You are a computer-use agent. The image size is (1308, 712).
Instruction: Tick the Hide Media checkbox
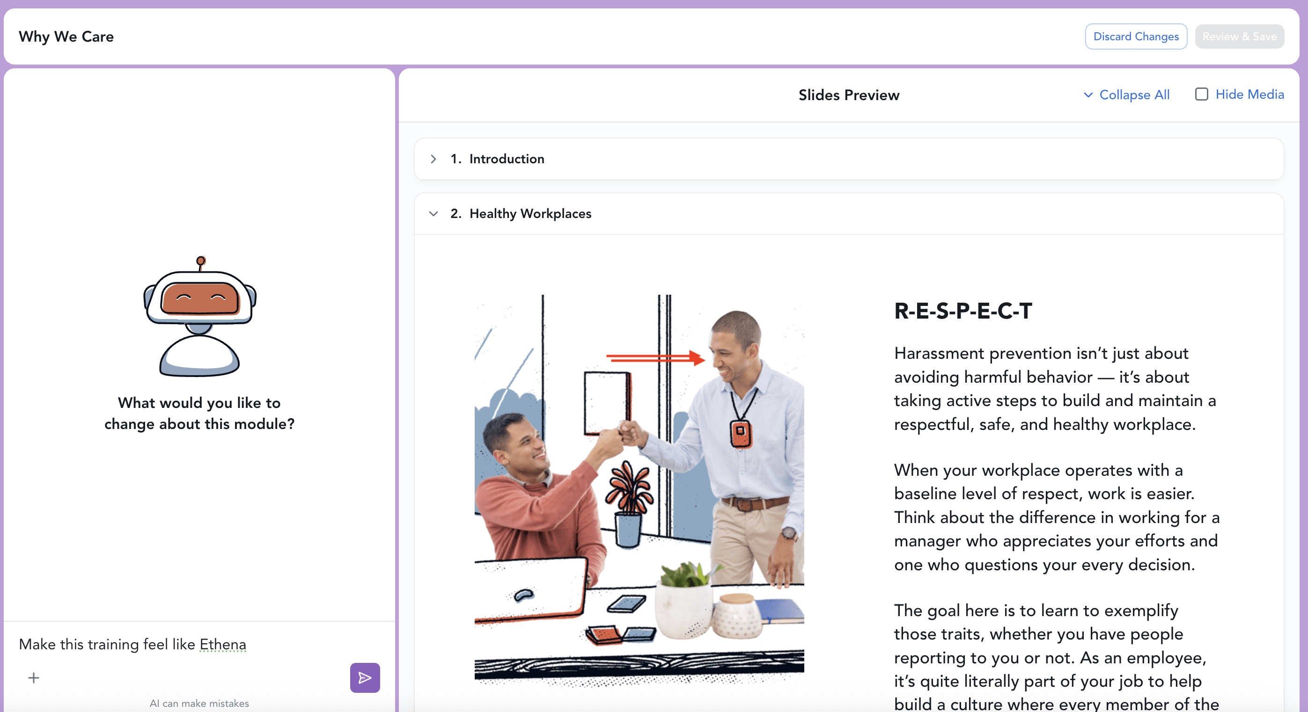[x=1201, y=94]
